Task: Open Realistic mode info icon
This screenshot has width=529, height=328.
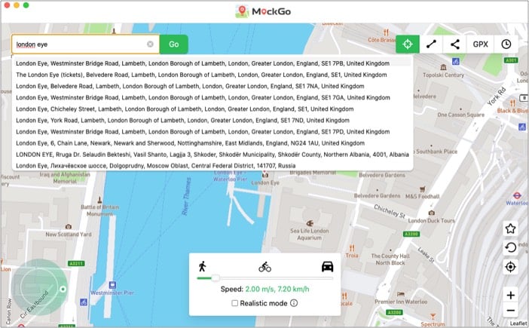Action: point(294,303)
